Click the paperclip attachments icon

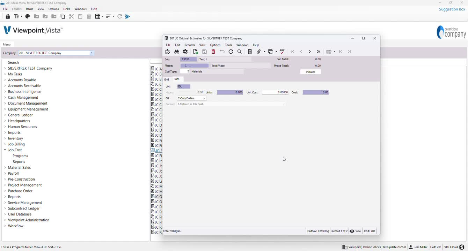point(259,52)
